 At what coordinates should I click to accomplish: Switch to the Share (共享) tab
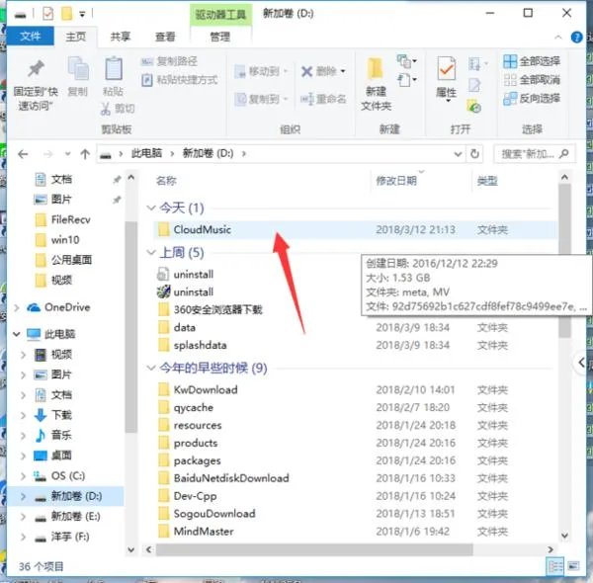(121, 37)
